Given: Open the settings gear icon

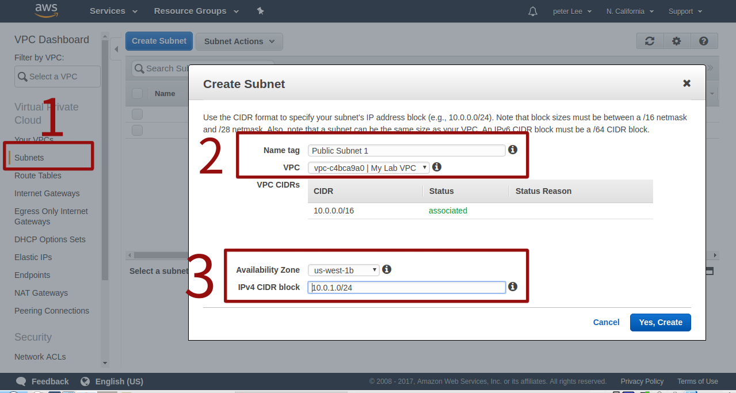Looking at the screenshot, I should pos(677,41).
